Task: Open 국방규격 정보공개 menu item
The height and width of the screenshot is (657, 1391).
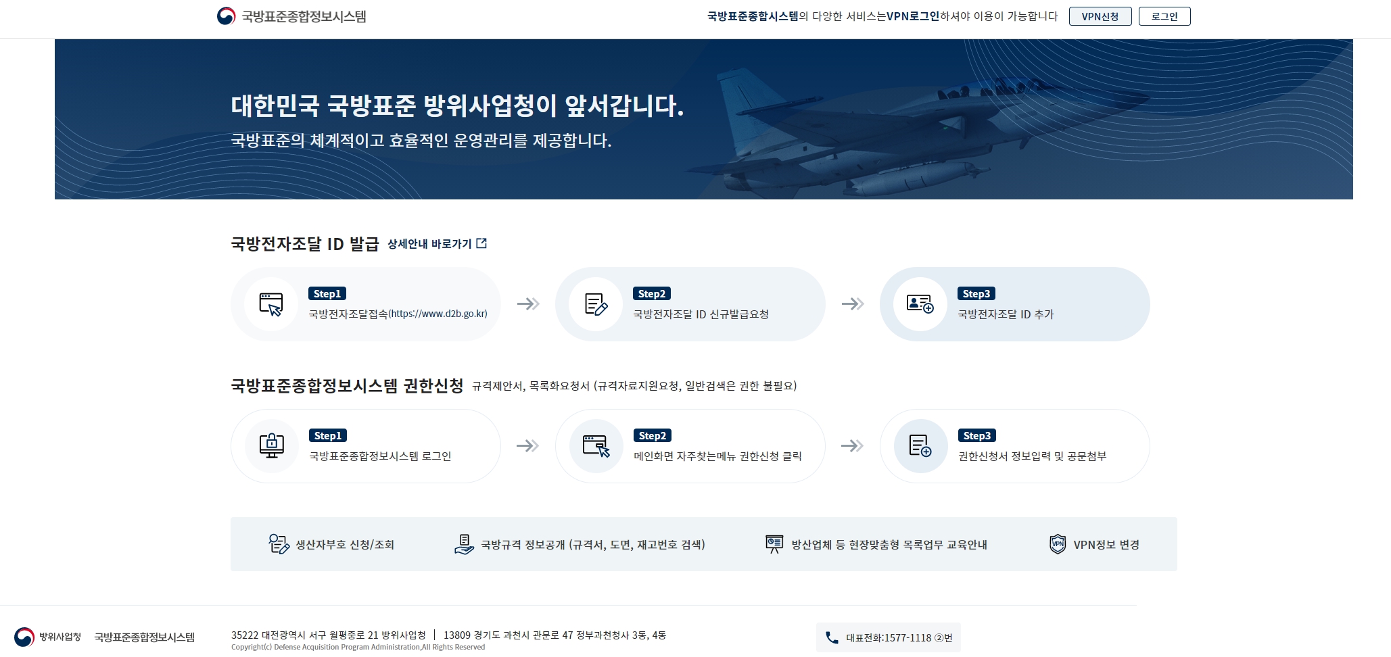Action: pyautogui.click(x=592, y=545)
